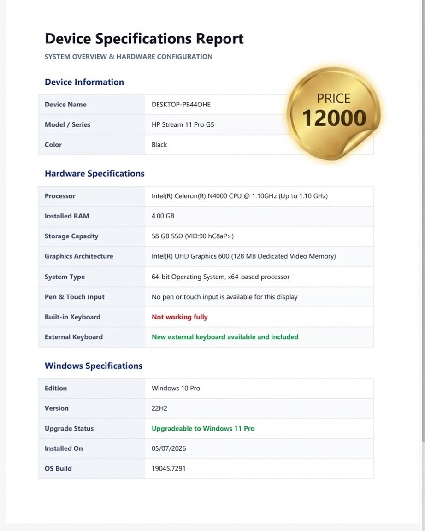Click the Device Specifications Report title
The height and width of the screenshot is (531, 425).
tap(144, 39)
